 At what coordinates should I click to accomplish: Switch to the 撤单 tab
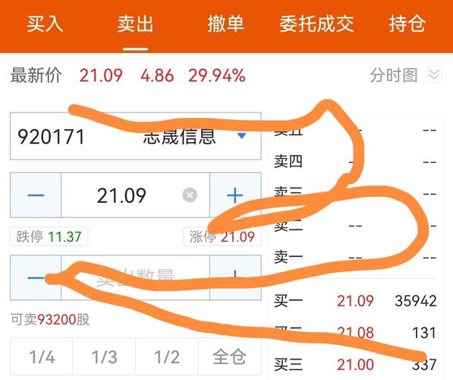click(225, 24)
